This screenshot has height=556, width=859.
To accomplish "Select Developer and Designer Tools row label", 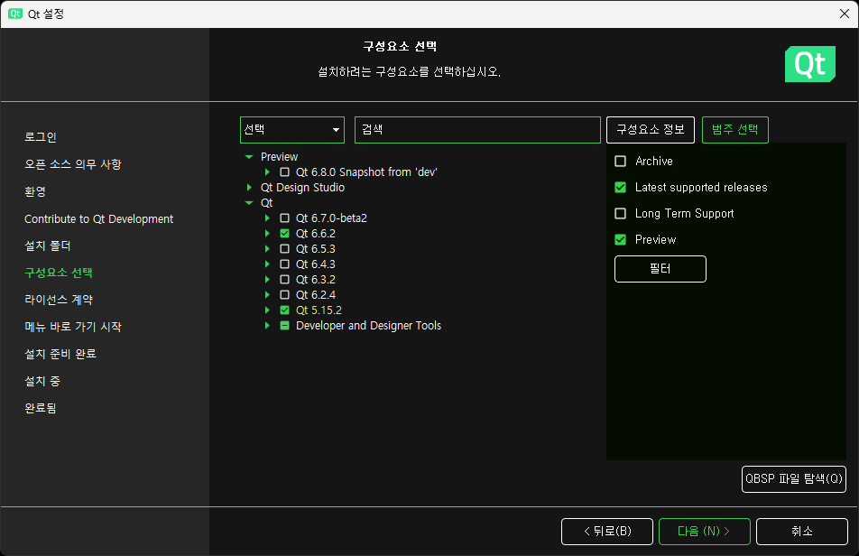I will coord(369,325).
